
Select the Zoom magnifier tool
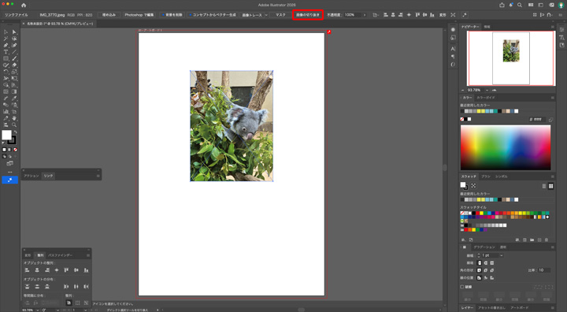(14, 124)
